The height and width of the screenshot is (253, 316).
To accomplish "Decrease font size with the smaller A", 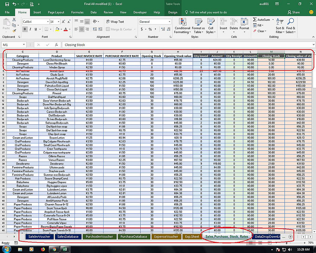I will tap(69, 21).
